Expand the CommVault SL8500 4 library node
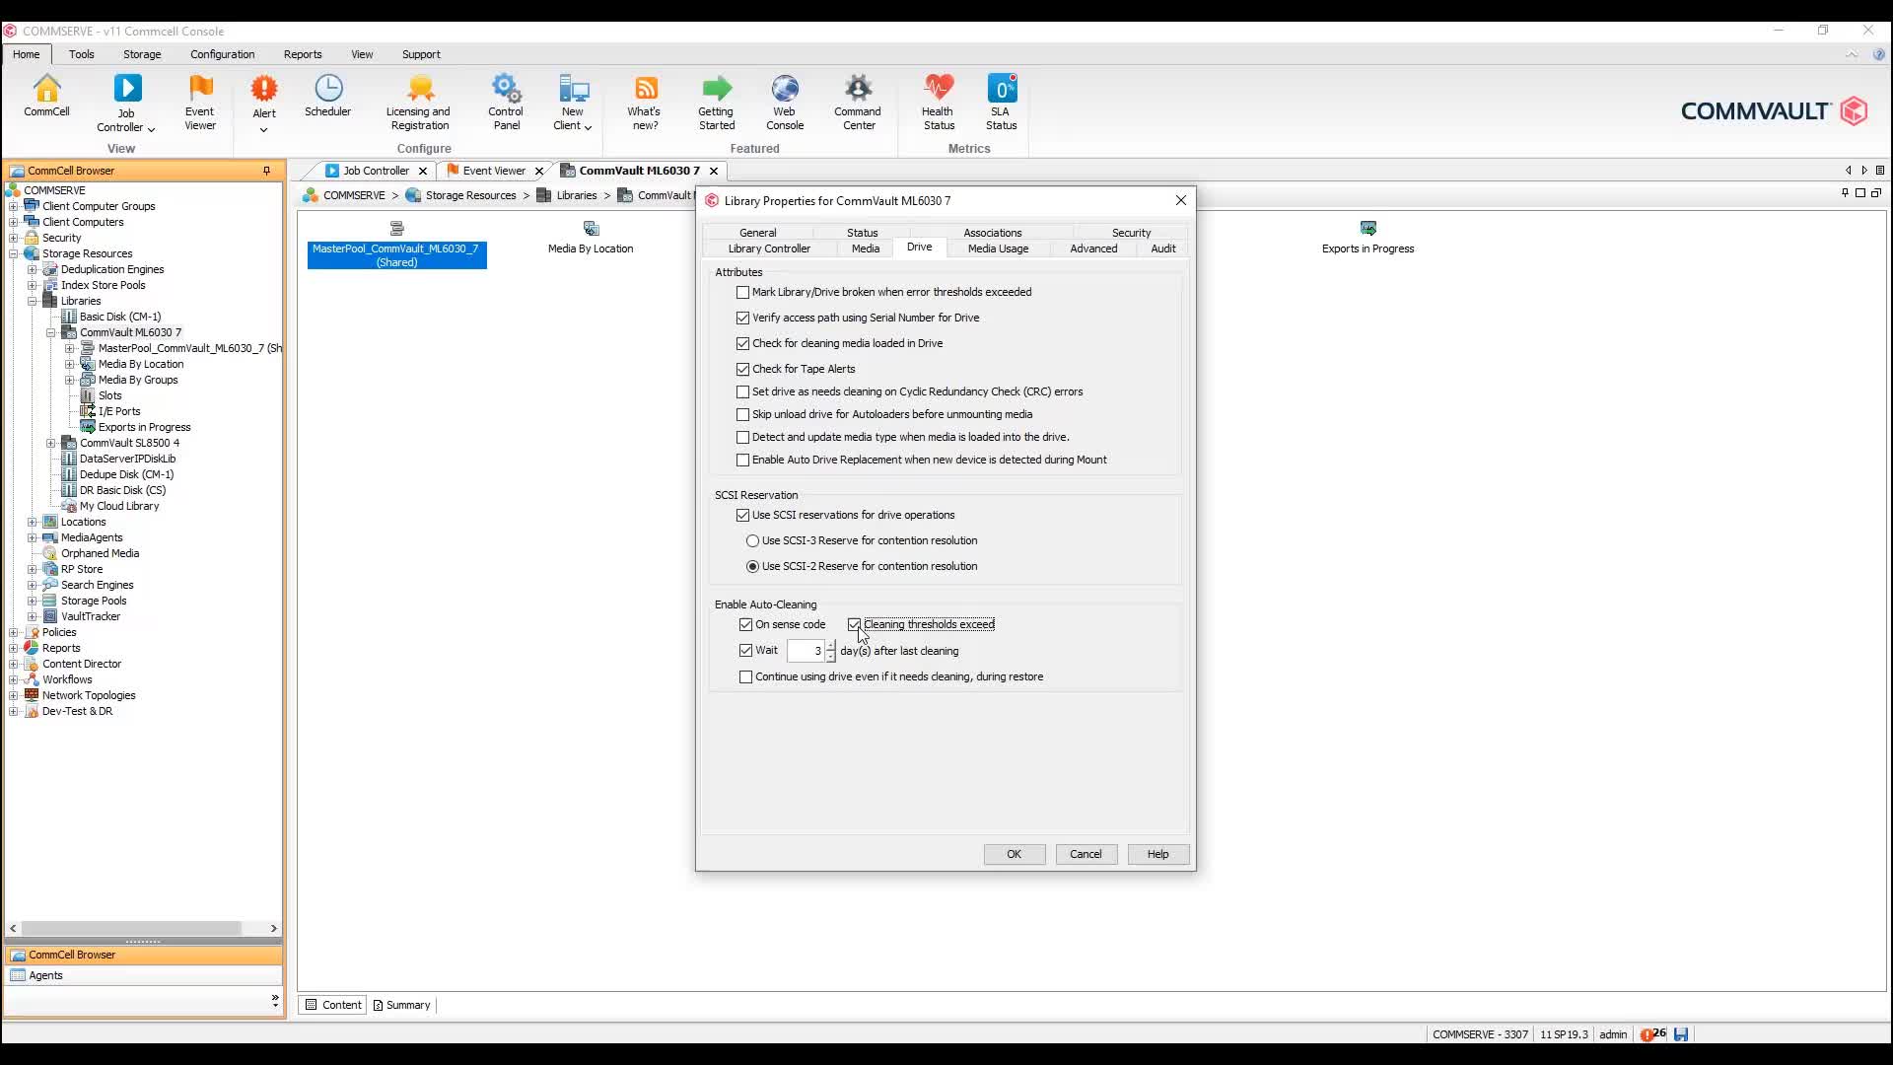Image resolution: width=1893 pixels, height=1065 pixels. coord(51,443)
